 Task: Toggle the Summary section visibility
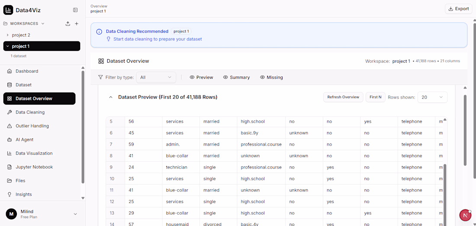tap(236, 77)
